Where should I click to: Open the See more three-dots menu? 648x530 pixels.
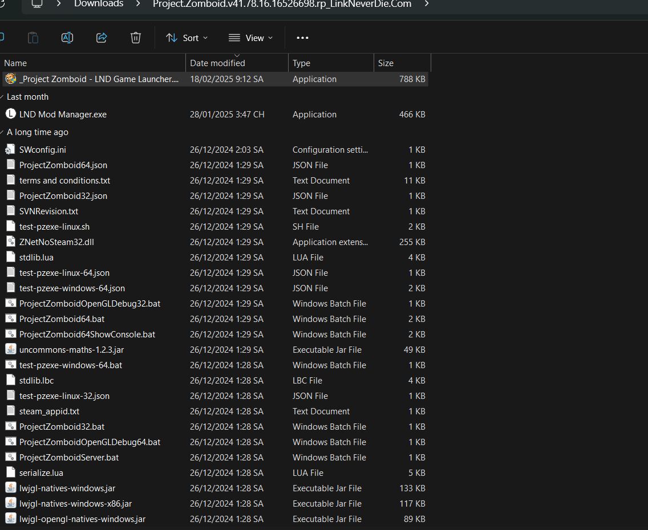tap(302, 38)
